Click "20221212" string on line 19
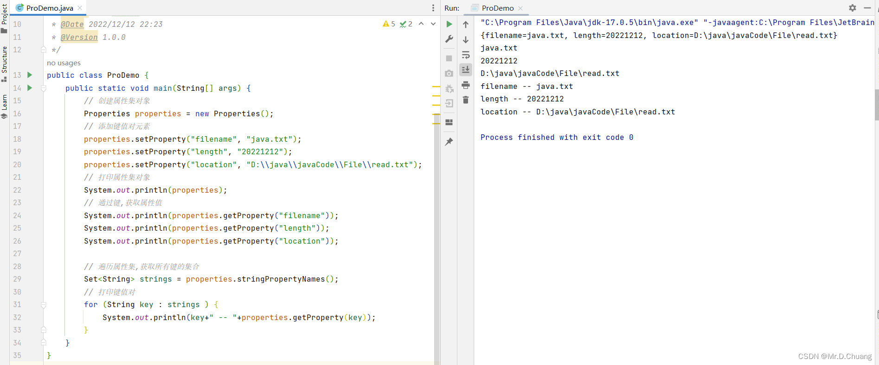879x365 pixels. click(x=260, y=151)
